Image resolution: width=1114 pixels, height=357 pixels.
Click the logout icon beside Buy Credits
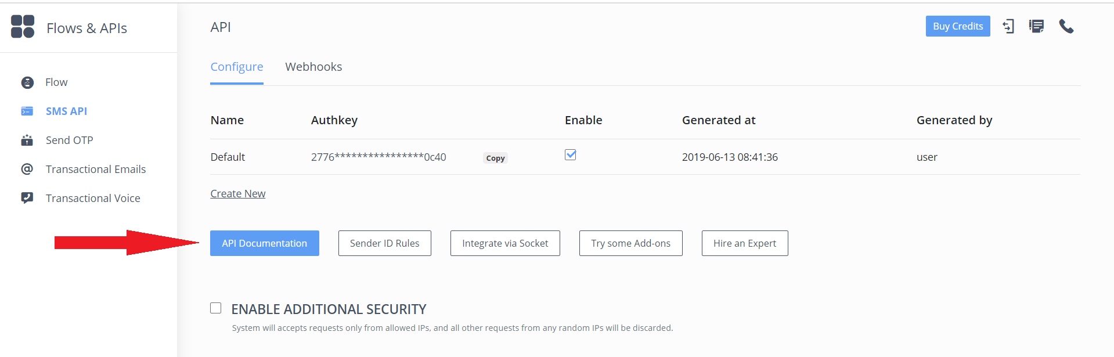1009,26
